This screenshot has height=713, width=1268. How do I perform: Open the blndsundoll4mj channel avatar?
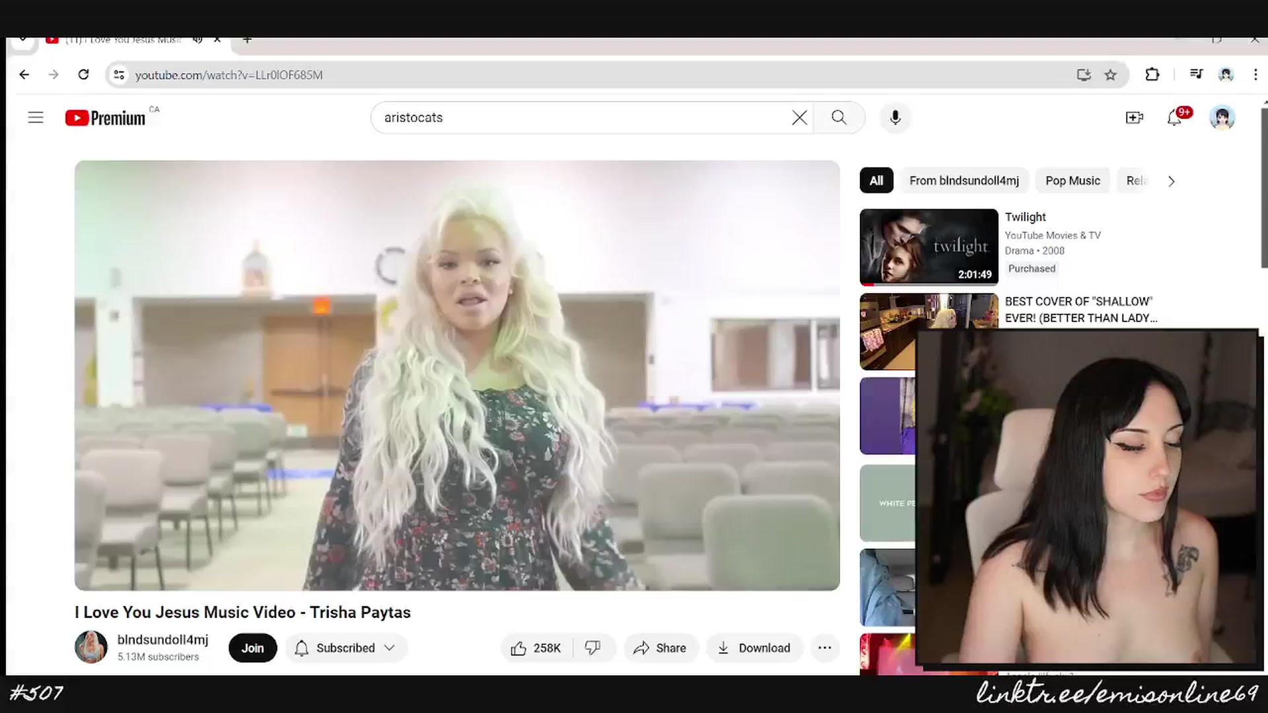click(91, 647)
